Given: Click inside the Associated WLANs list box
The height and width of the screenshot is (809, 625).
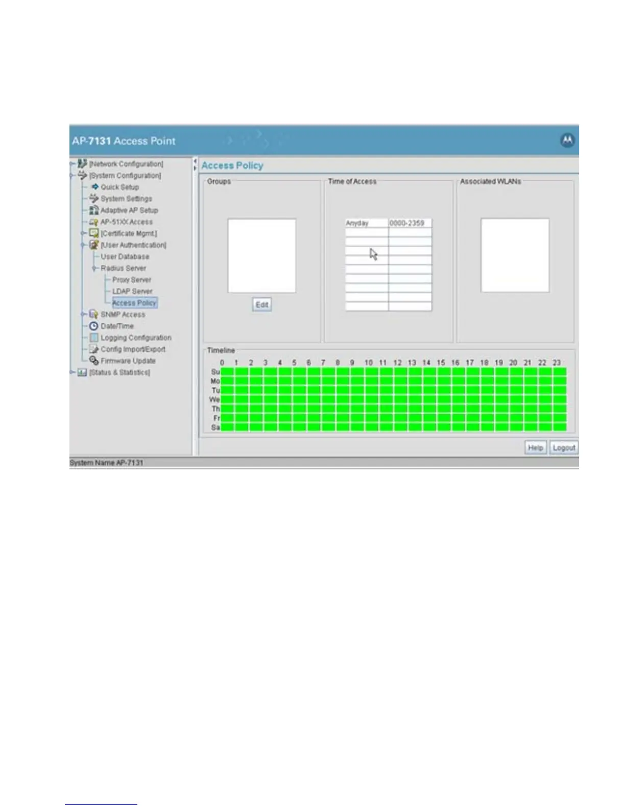Looking at the screenshot, I should pos(515,255).
